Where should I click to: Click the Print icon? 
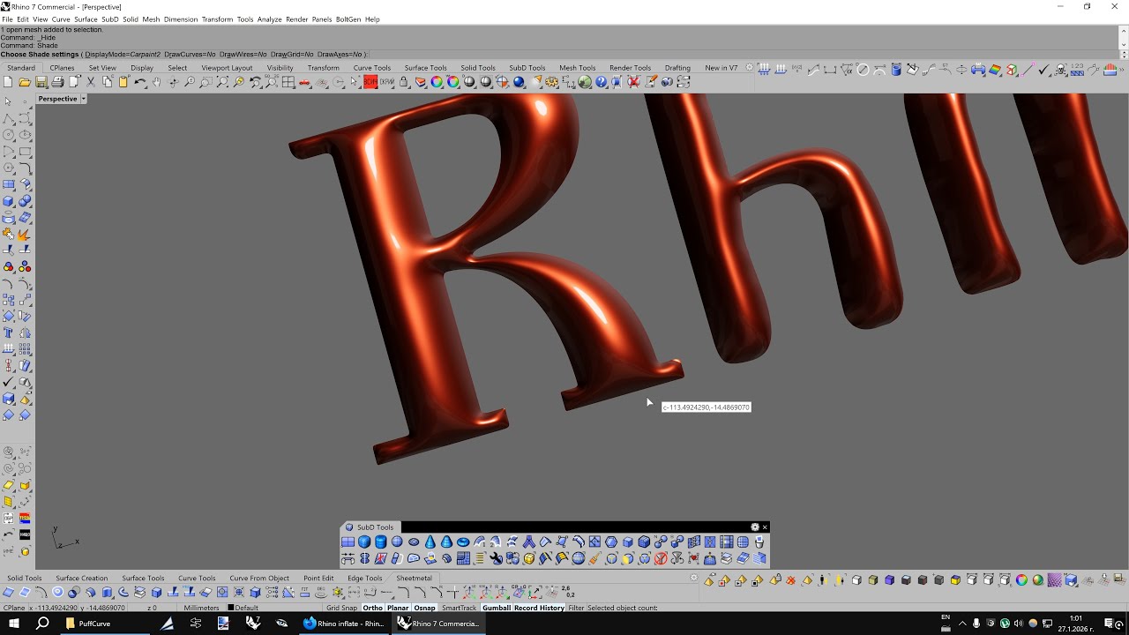pos(57,82)
